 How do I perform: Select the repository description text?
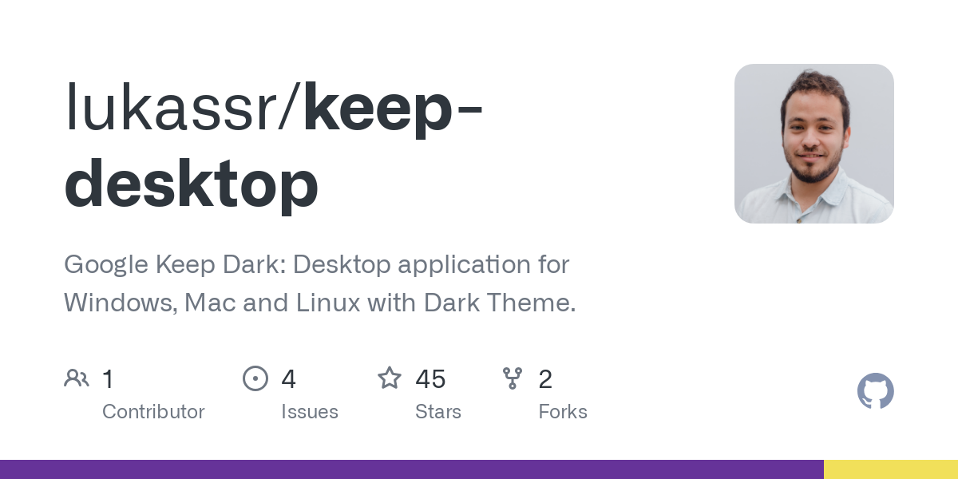pos(319,283)
